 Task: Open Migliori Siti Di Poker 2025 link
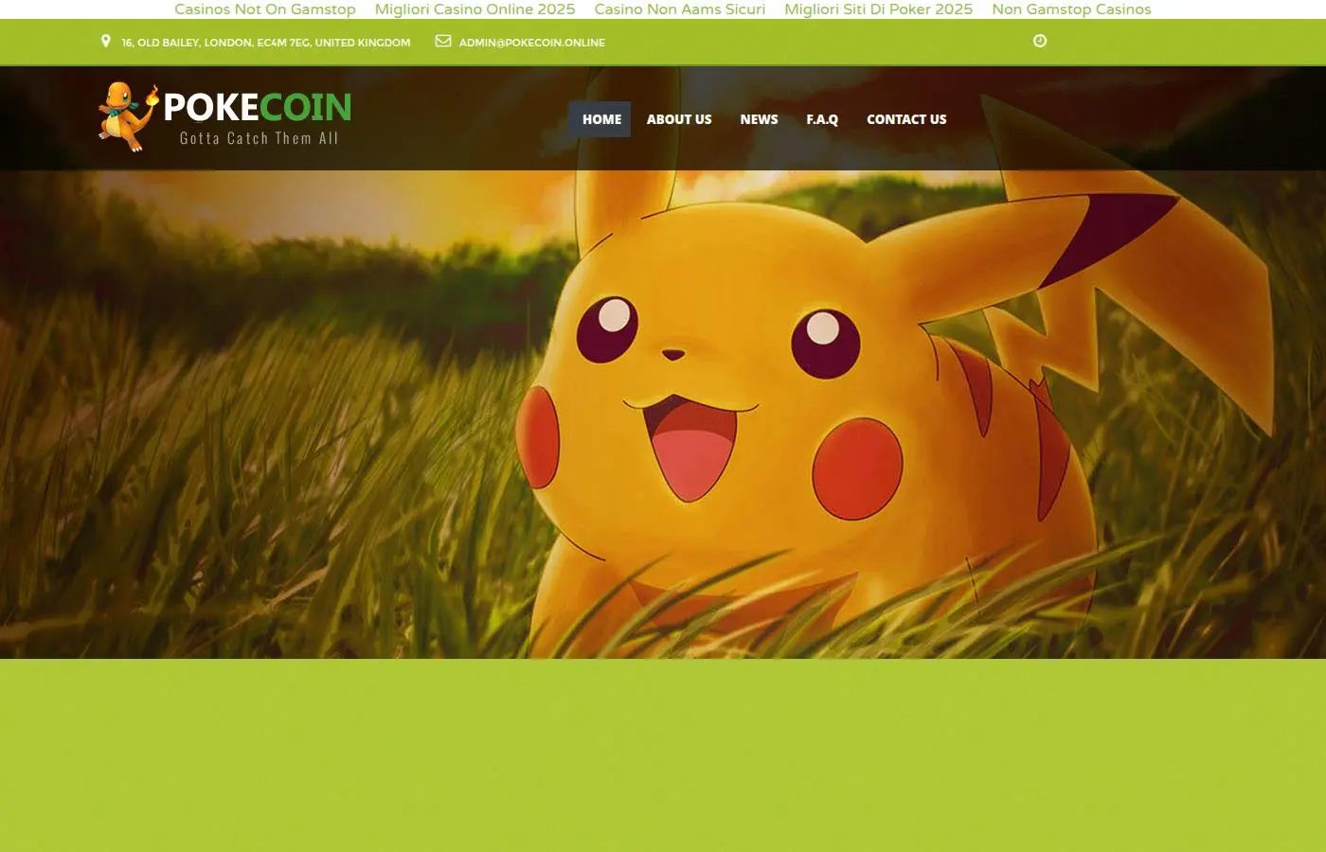click(x=878, y=9)
